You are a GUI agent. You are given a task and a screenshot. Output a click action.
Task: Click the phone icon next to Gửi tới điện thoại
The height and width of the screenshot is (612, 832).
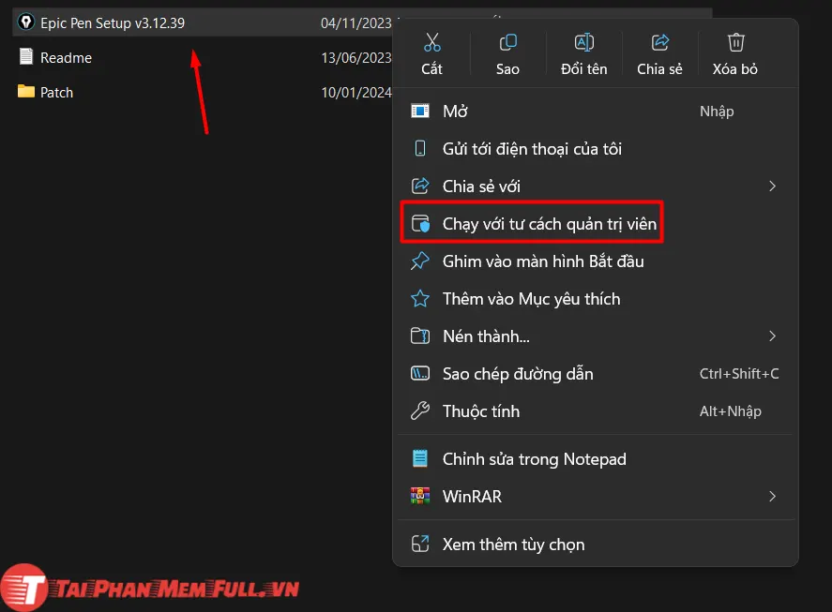[x=418, y=148]
